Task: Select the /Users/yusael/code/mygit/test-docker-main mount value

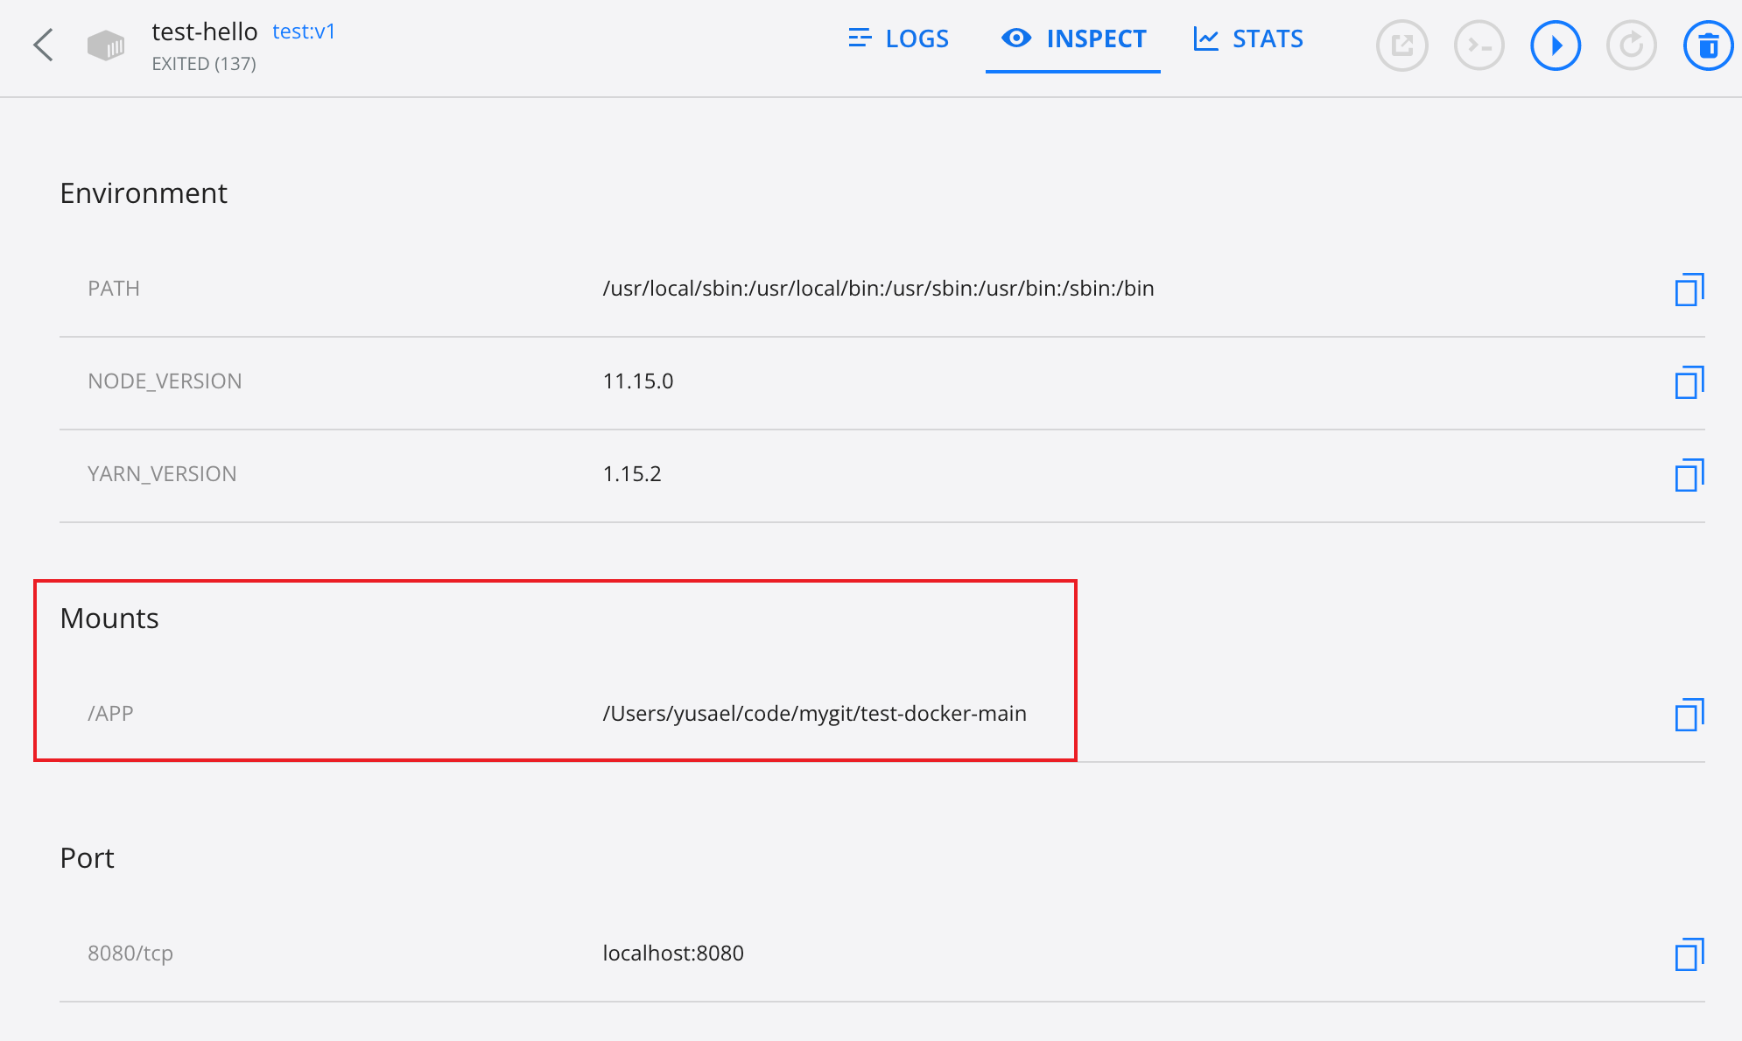Action: pyautogui.click(x=813, y=713)
